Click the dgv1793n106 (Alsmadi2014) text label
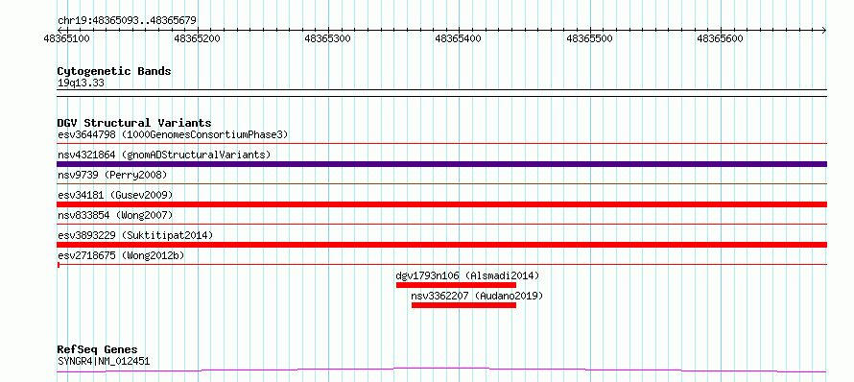 (x=467, y=275)
